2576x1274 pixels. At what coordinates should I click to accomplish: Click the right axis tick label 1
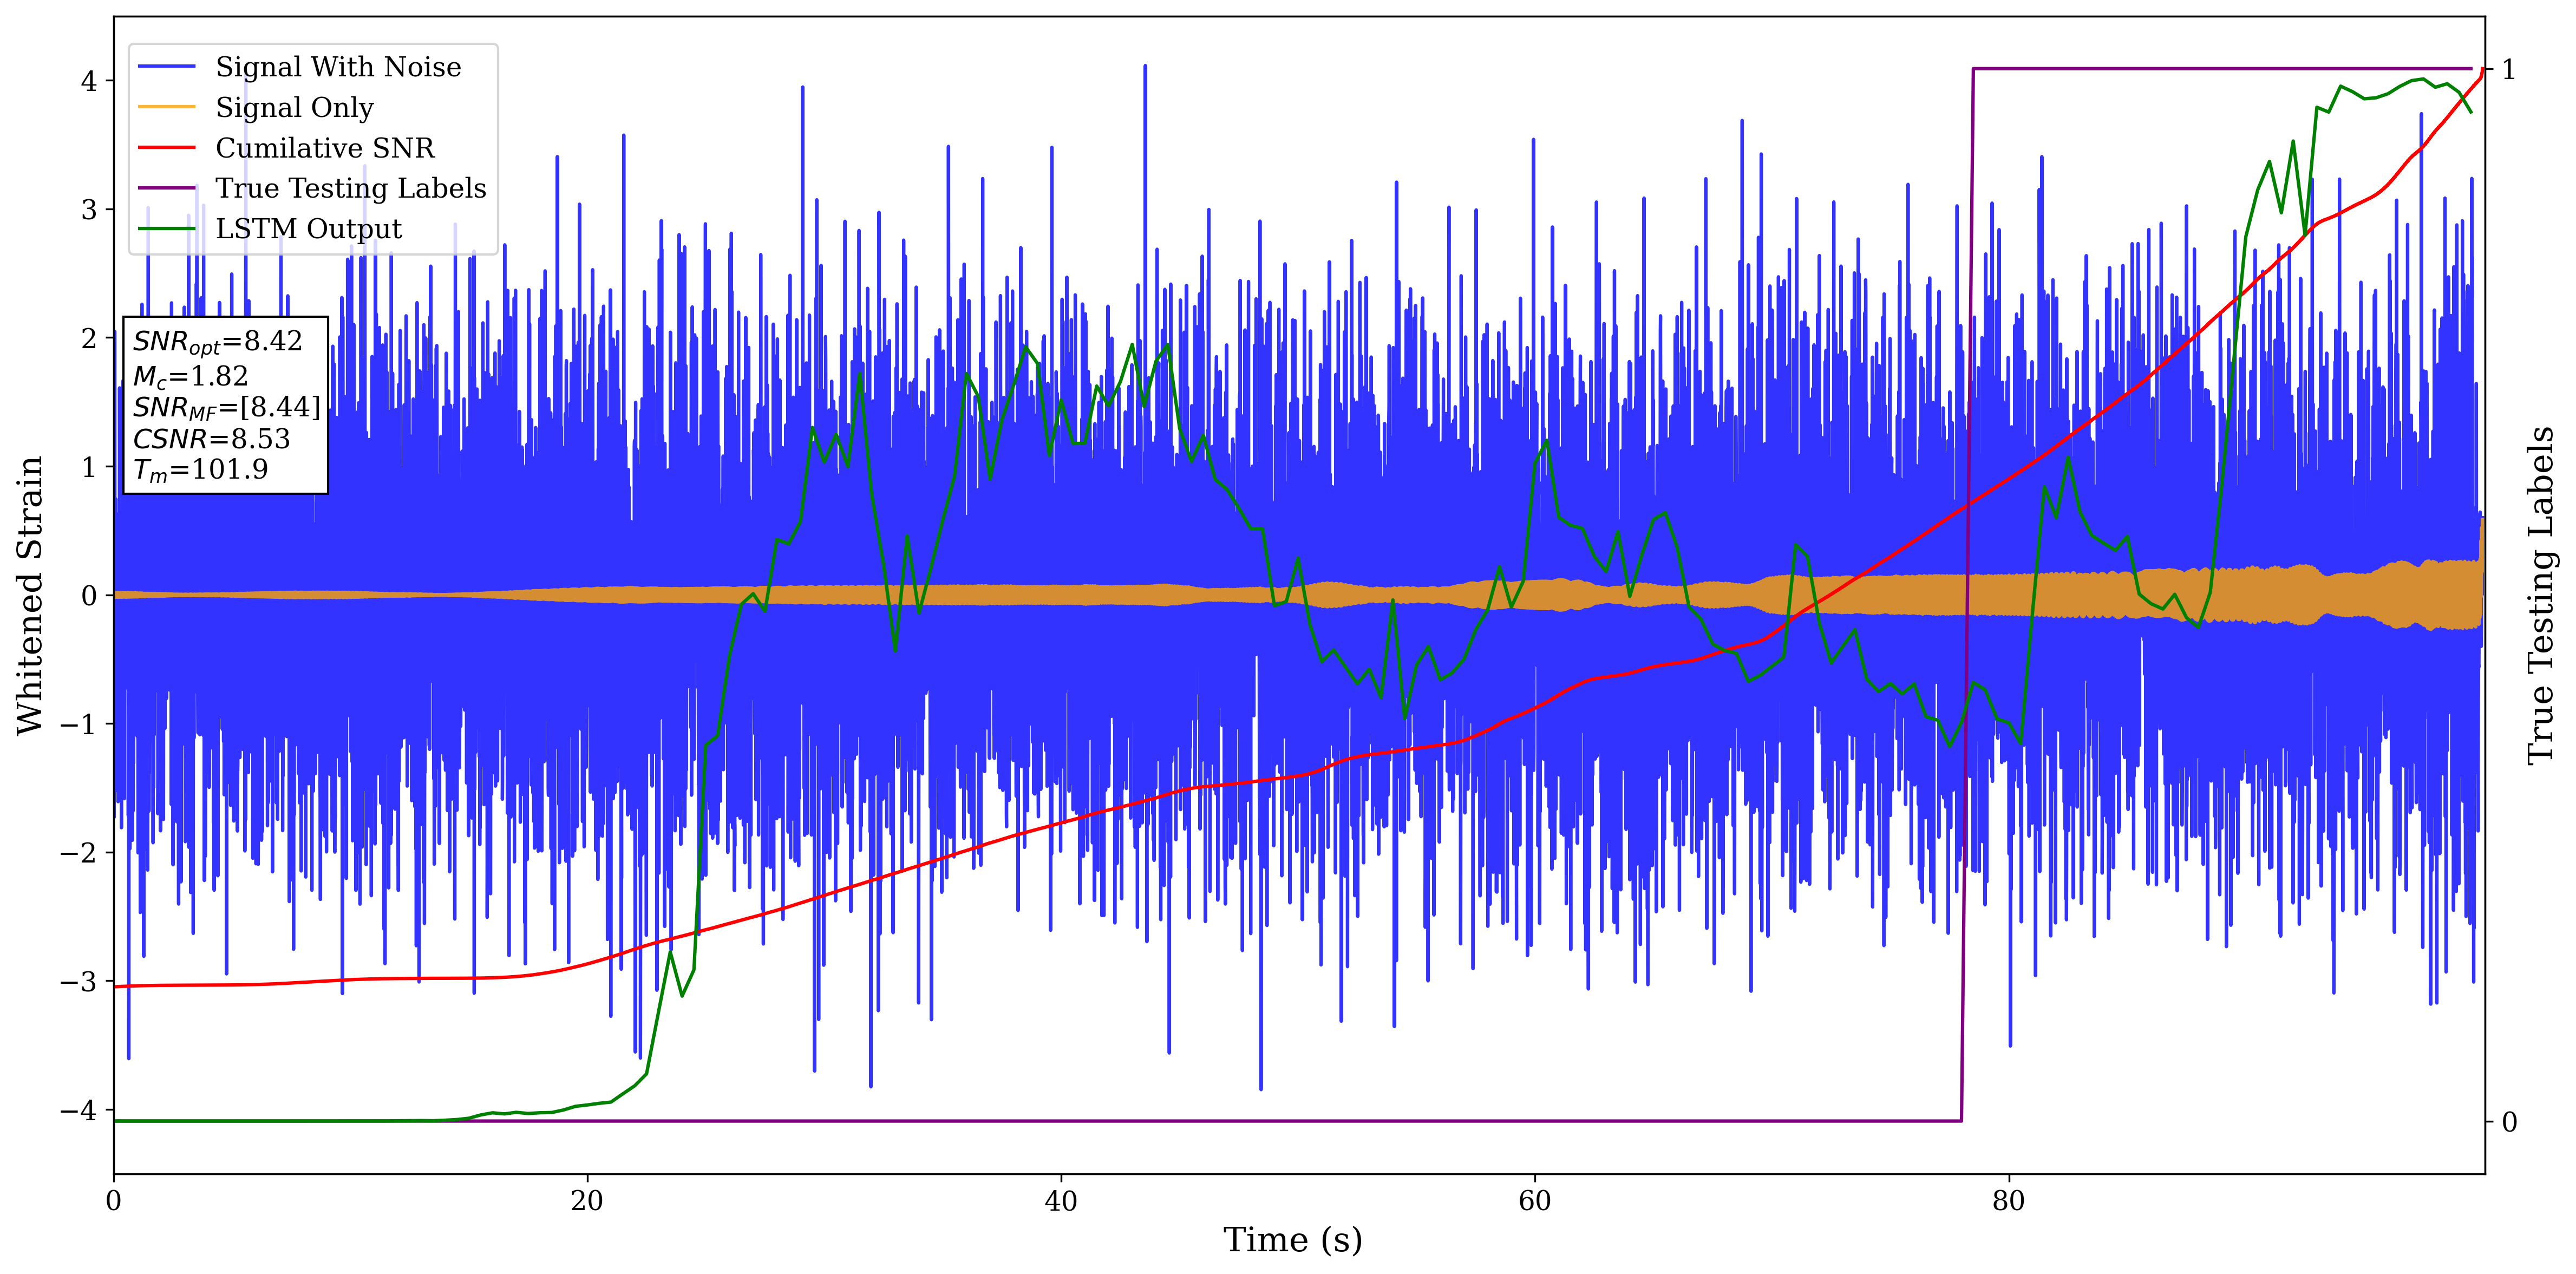pyautogui.click(x=2508, y=69)
